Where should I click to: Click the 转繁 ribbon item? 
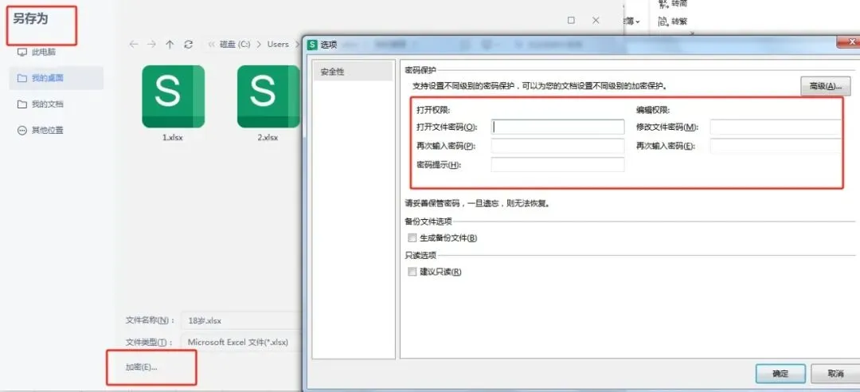(x=672, y=22)
